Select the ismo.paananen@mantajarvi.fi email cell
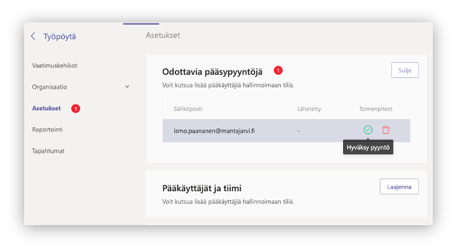The height and width of the screenshot is (251, 457). coord(214,131)
